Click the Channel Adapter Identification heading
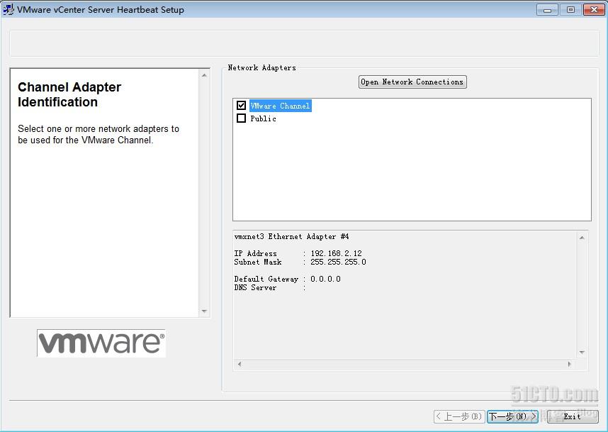The height and width of the screenshot is (432, 608). 69,94
